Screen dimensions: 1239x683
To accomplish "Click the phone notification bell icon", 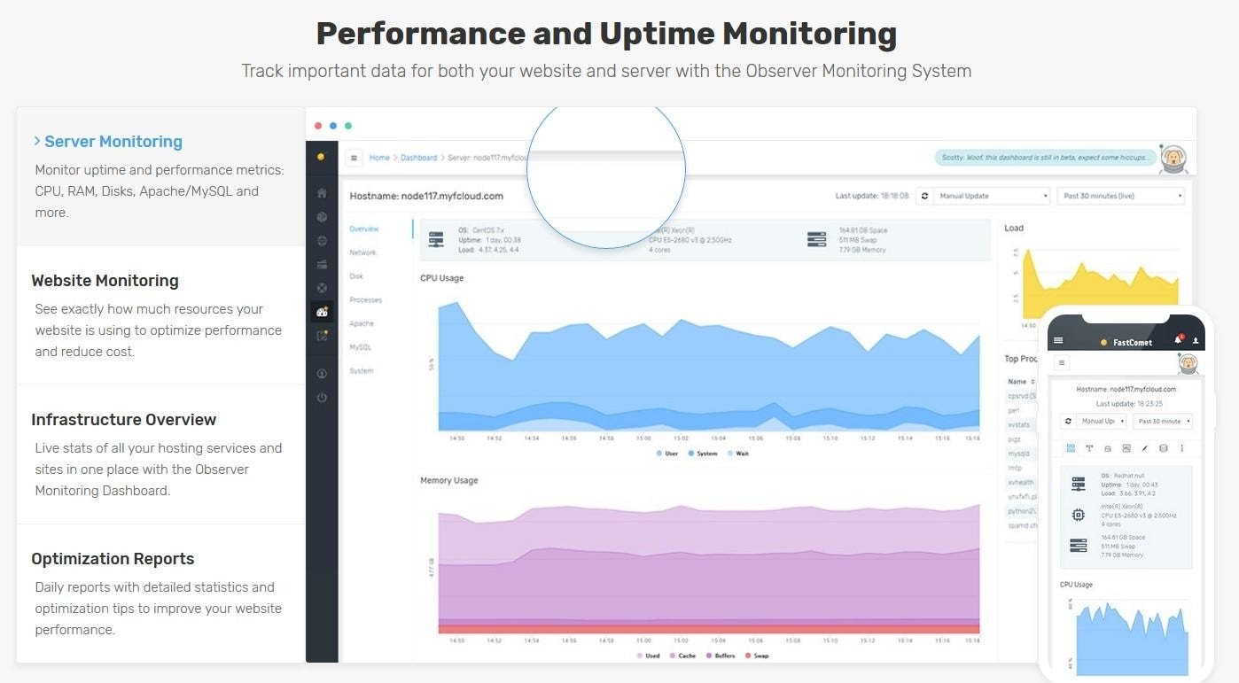I will 1178,340.
